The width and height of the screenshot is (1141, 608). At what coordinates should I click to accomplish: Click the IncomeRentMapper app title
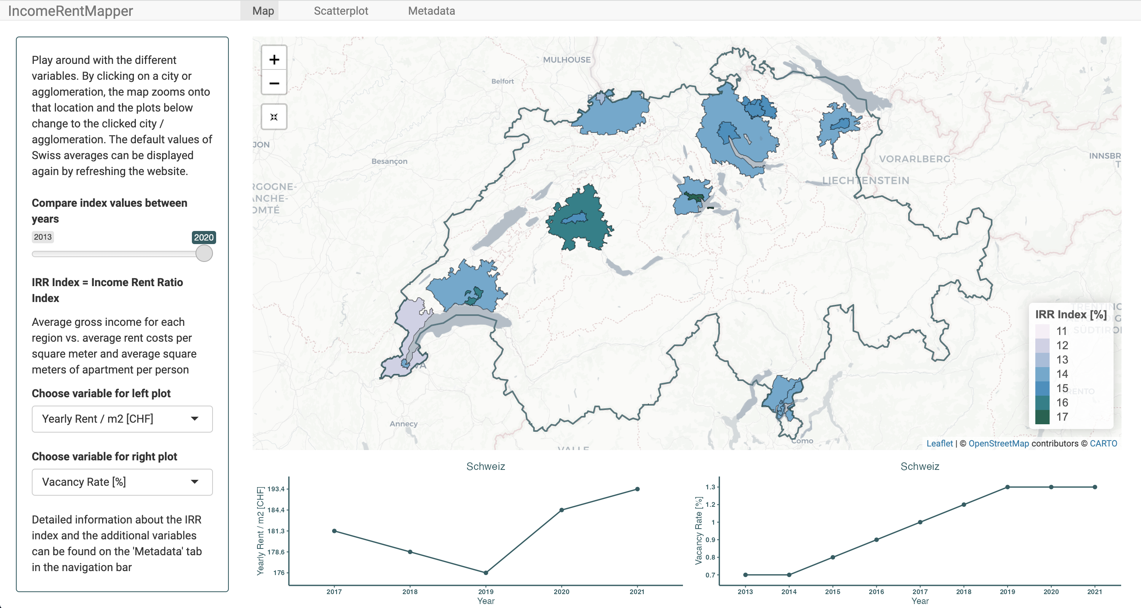(70, 11)
